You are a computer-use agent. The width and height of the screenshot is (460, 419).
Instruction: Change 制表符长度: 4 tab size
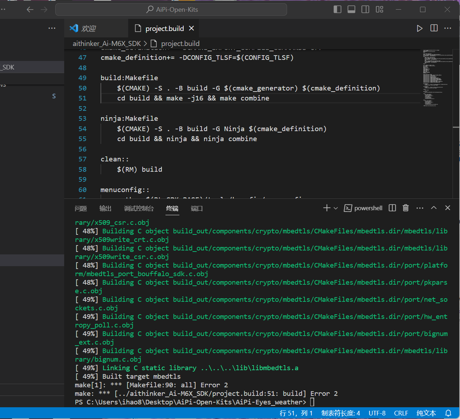click(x=341, y=413)
